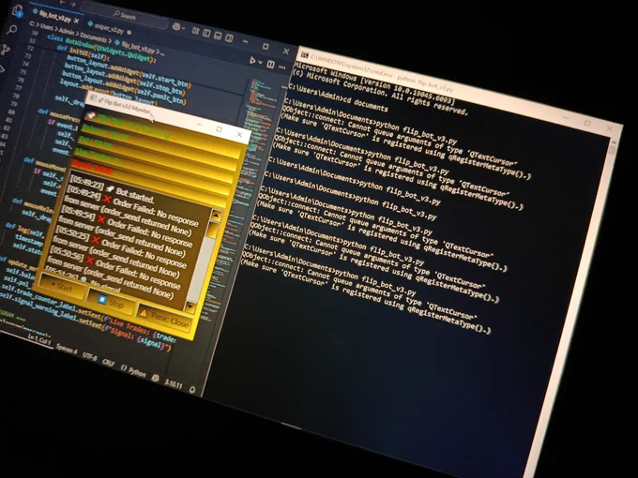Click the cmd.exe window title bar icon
The image size is (638, 478).
(x=305, y=55)
